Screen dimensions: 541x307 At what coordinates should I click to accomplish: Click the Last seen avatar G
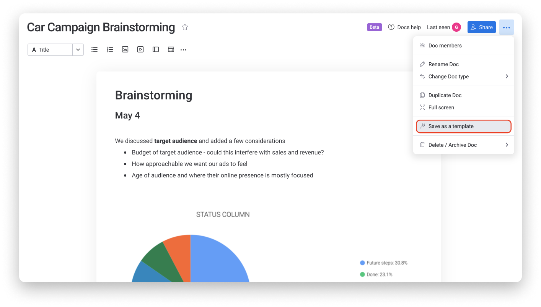point(456,27)
